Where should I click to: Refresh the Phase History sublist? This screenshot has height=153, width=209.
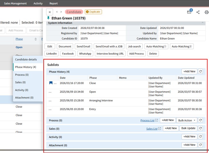(x=201, y=71)
